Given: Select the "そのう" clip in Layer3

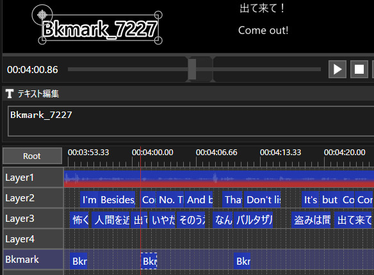Looking at the screenshot, I should (x=191, y=220).
